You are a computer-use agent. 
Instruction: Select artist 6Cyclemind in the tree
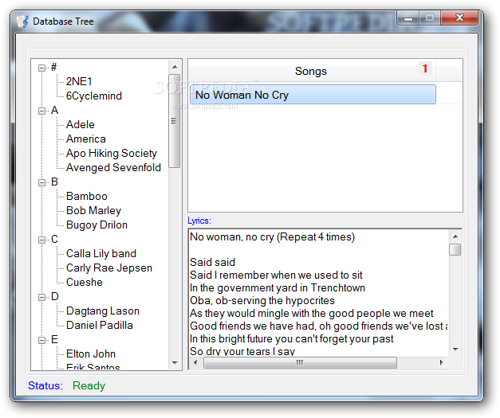(x=94, y=96)
